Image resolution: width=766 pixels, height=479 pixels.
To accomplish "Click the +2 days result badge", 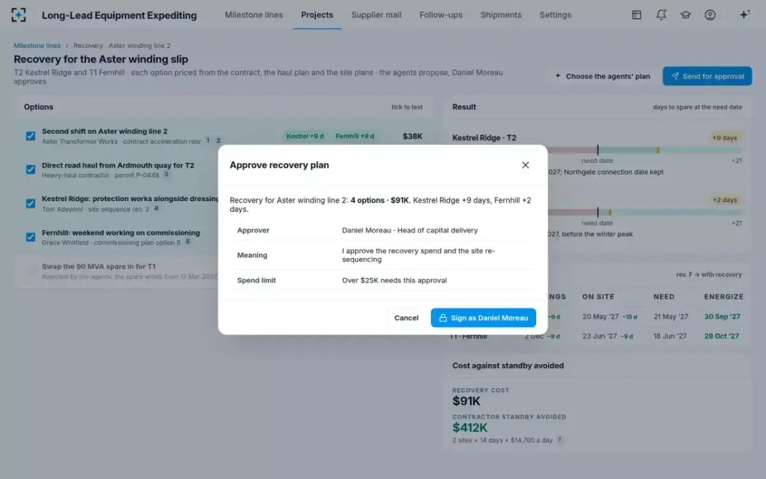I will 725,200.
